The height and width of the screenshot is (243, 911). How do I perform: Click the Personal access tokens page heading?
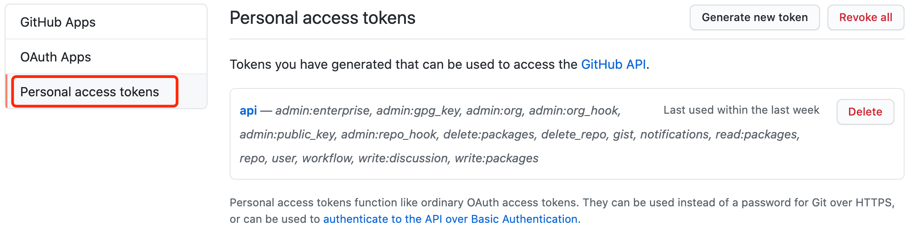pos(322,18)
